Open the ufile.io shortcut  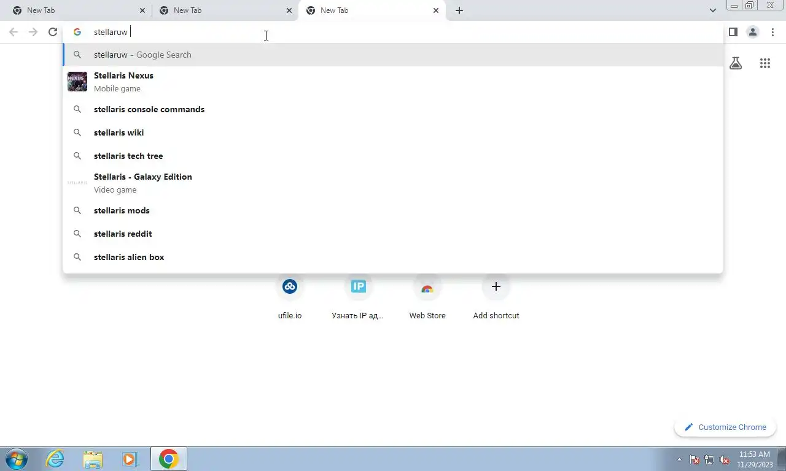pos(290,298)
